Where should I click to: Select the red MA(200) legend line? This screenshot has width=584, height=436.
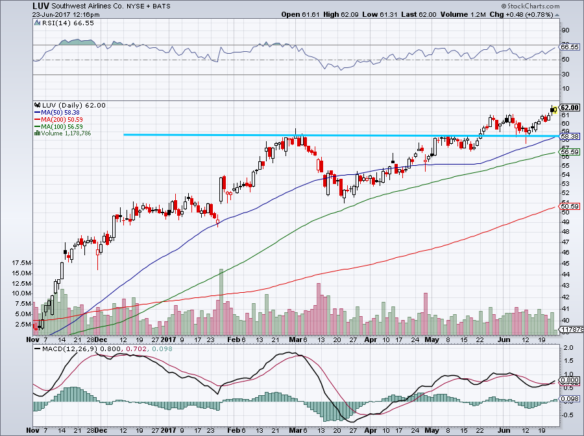[x=37, y=119]
